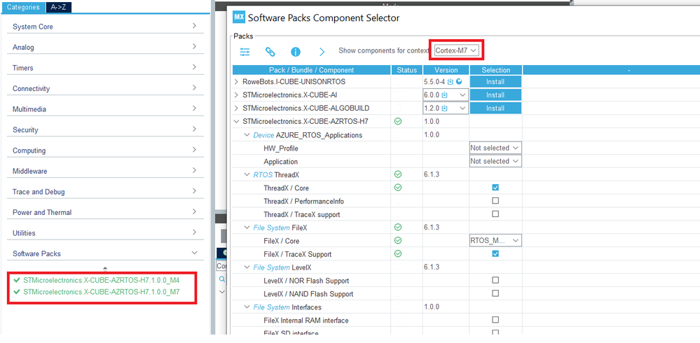Enable LevelX / NOR Flash Support checkbox
700x343 pixels.
[x=495, y=280]
